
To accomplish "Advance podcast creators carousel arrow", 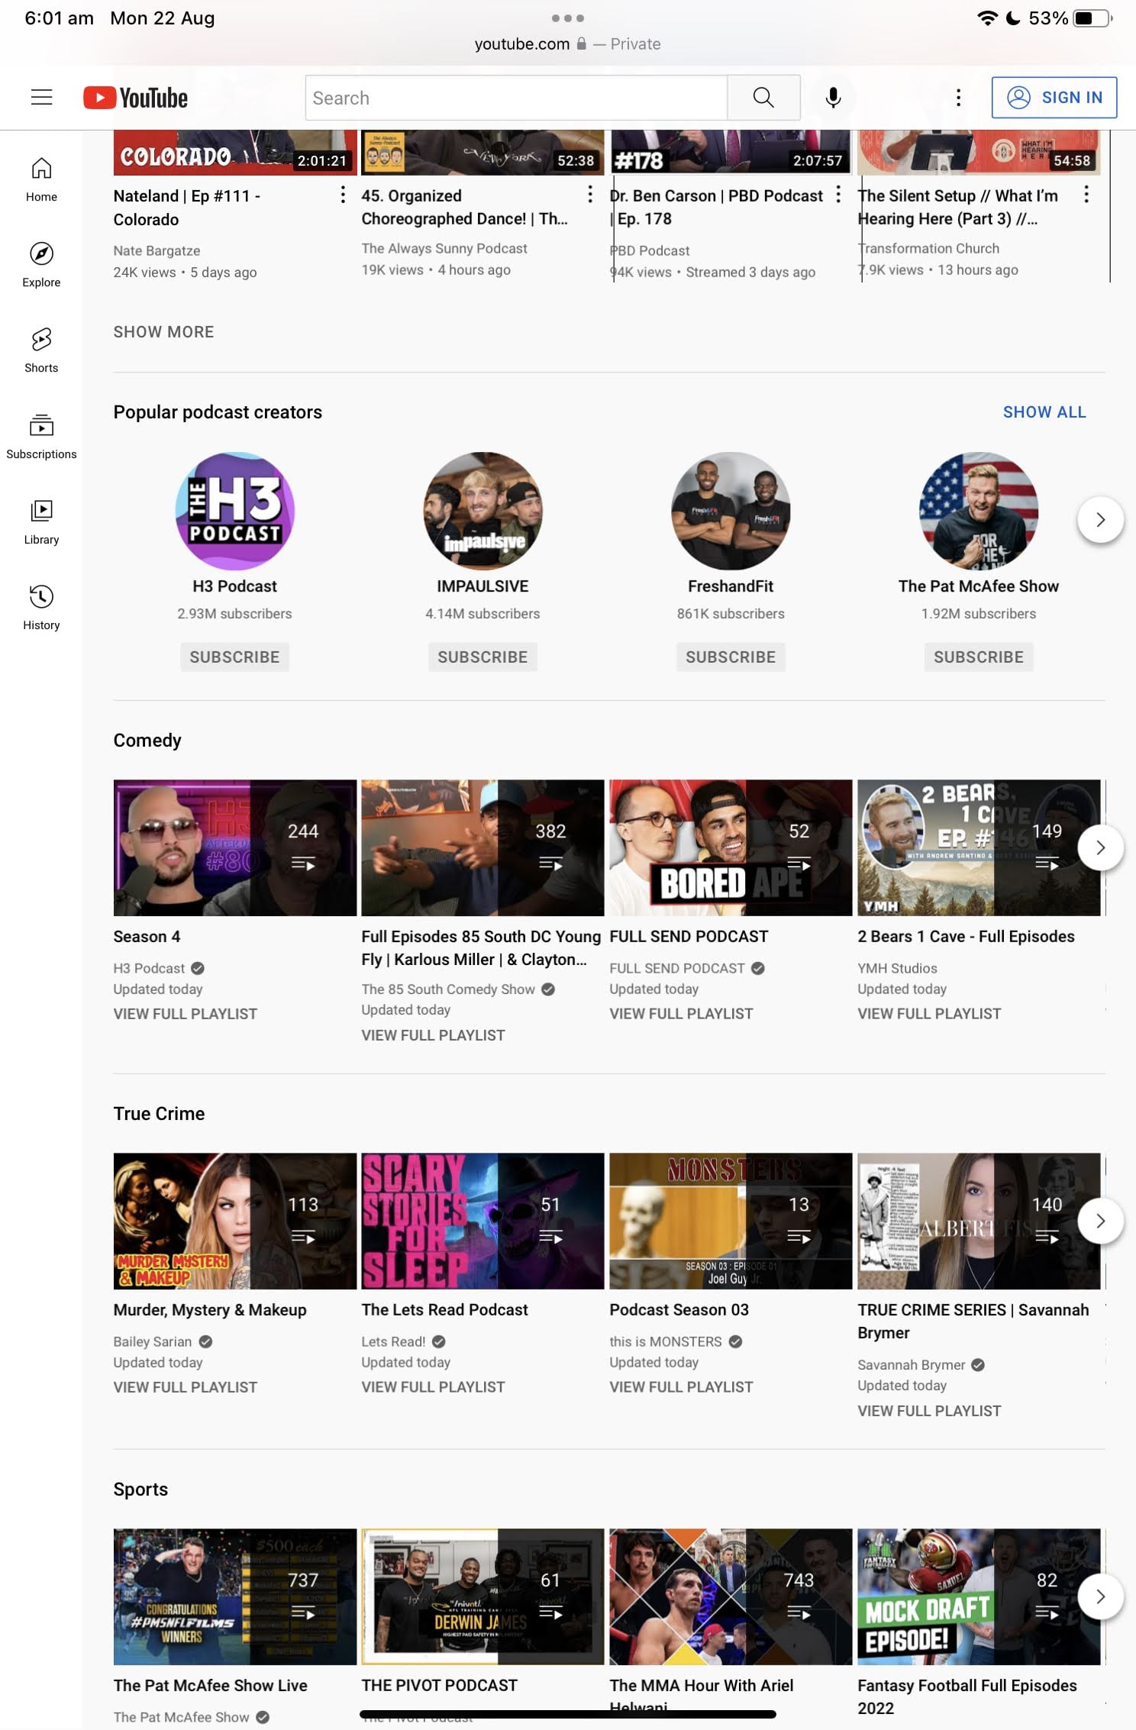I will click(1100, 520).
